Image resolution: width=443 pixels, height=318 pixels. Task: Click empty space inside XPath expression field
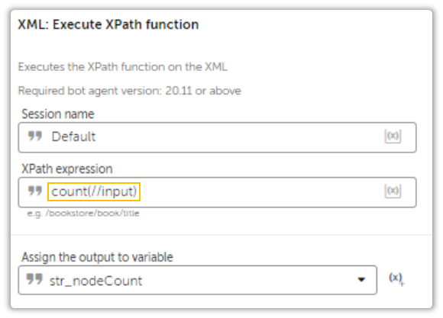260,192
